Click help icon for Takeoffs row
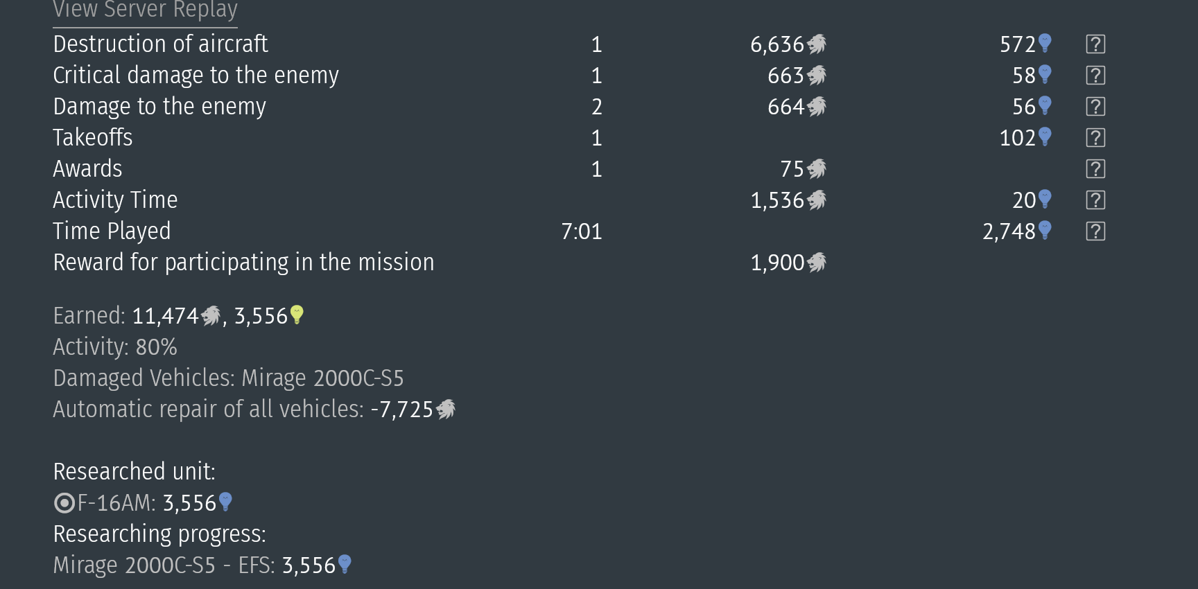1198x589 pixels. pyautogui.click(x=1095, y=138)
